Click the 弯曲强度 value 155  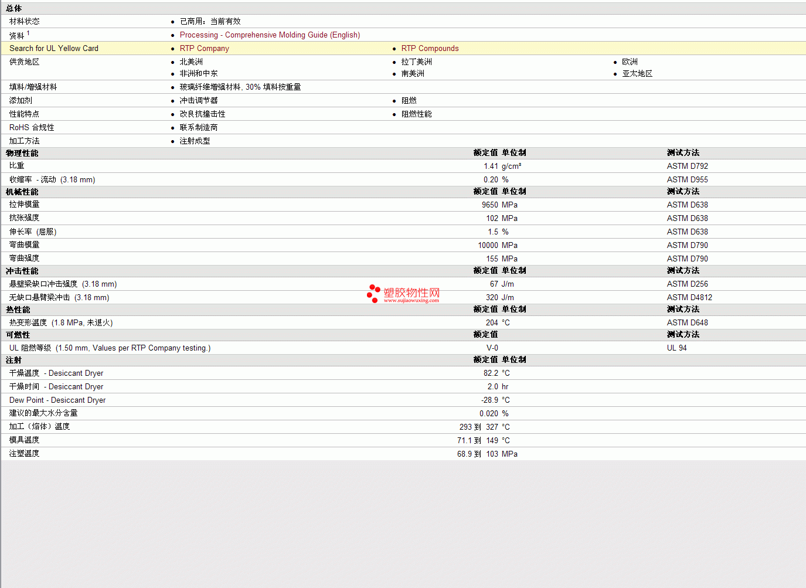(492, 259)
